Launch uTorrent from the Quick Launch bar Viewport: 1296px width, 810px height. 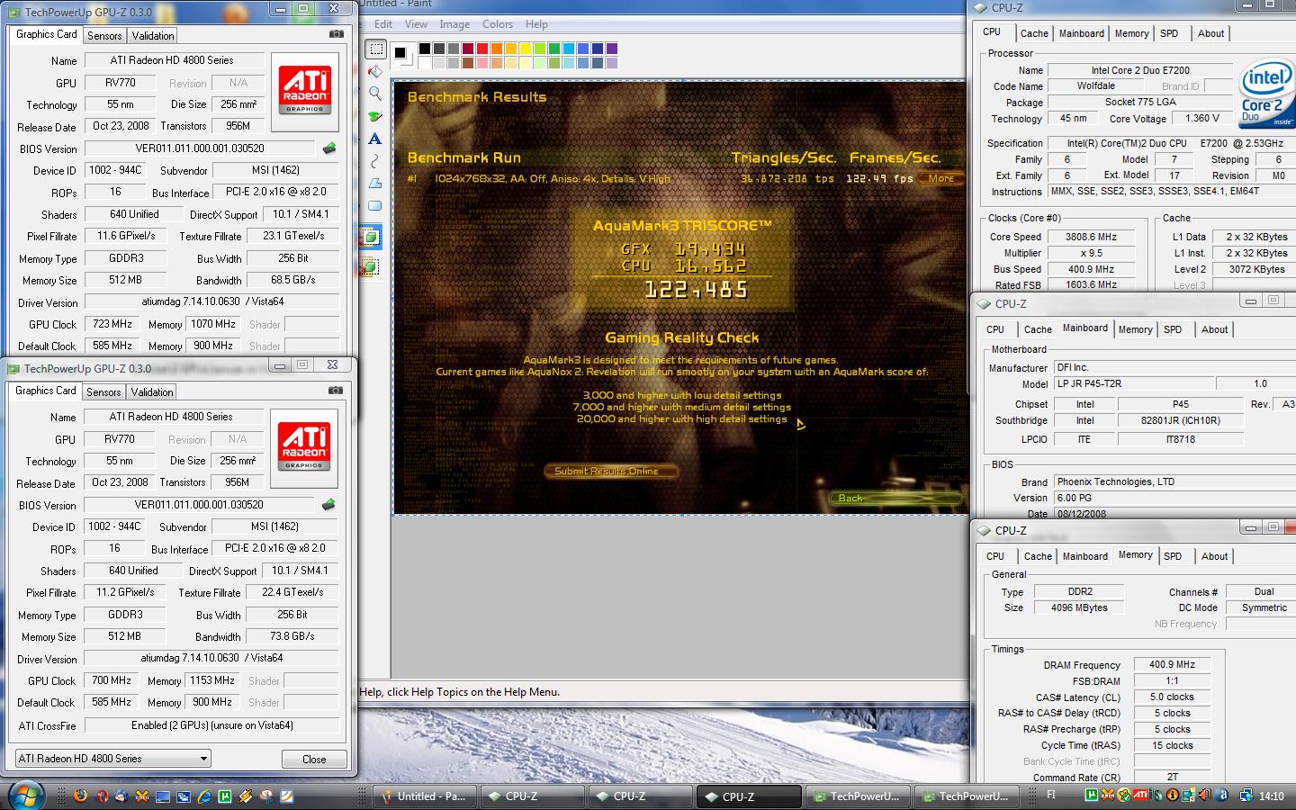tap(225, 796)
